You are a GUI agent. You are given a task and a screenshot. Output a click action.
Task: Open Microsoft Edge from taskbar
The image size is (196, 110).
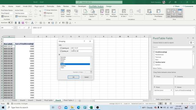point(78,107)
